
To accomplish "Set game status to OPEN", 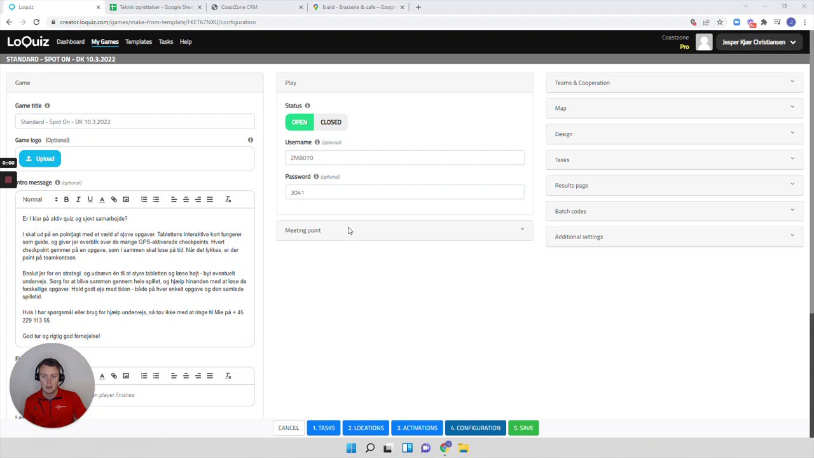I will point(299,122).
